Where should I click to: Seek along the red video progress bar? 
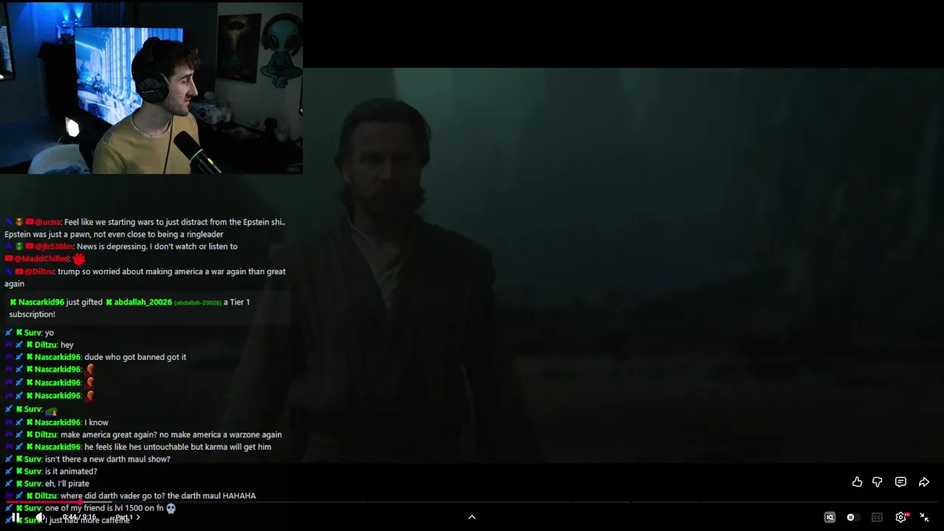[472, 502]
